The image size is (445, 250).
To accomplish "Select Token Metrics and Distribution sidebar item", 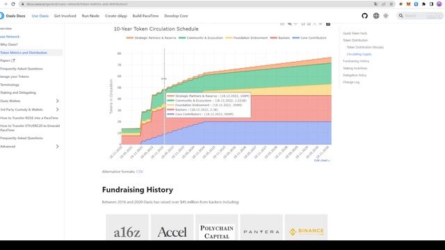I will coord(31,53).
